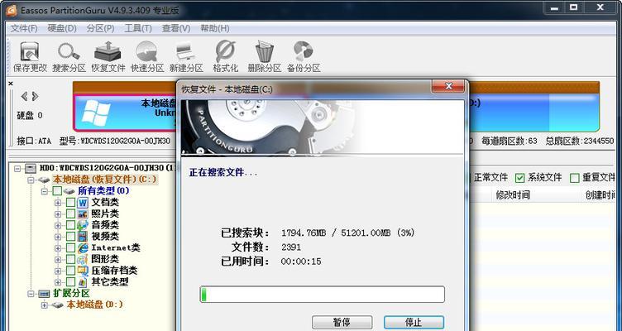Screen dimensions: 622x331
Task: Open 备份分区 backup partition tool
Action: (x=304, y=57)
